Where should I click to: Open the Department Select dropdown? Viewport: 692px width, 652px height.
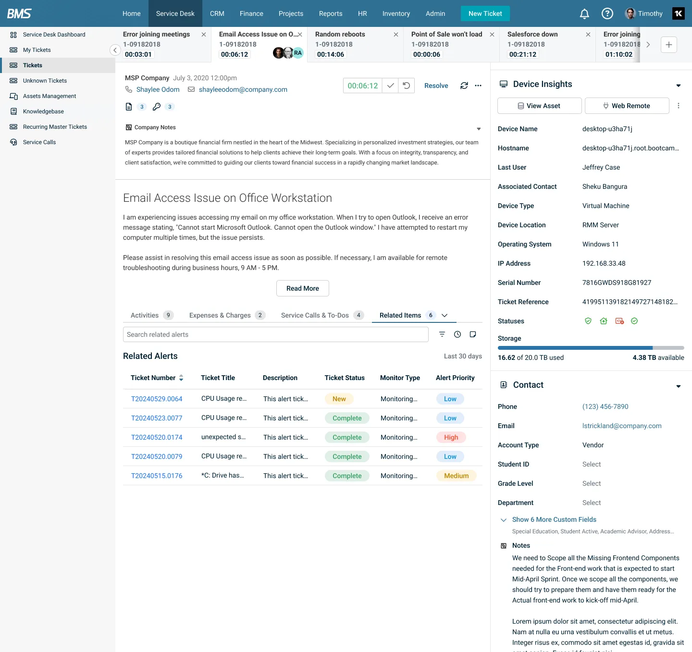point(592,503)
